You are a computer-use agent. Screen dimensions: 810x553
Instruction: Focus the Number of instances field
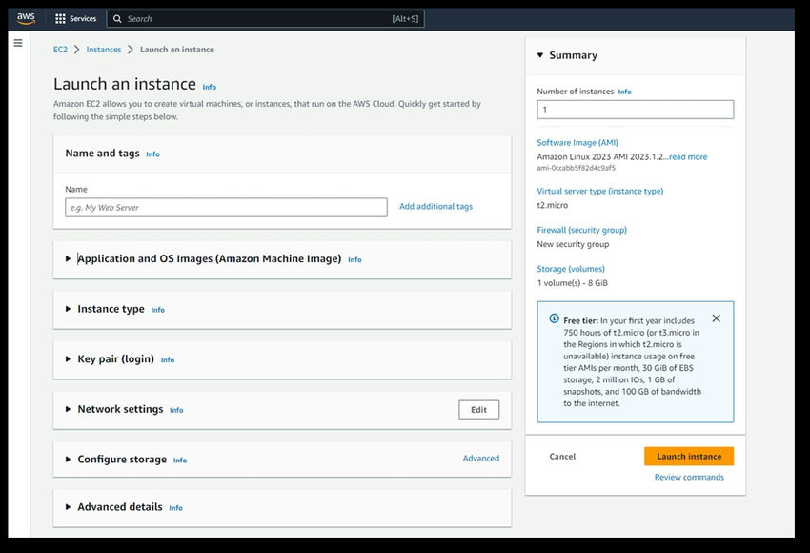(x=635, y=110)
